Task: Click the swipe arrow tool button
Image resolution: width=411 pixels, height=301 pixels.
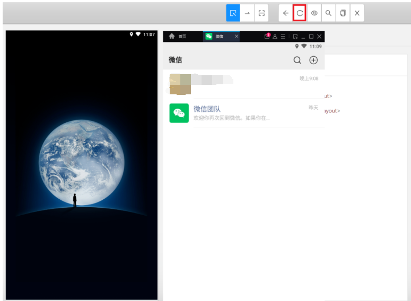Action: (247, 13)
